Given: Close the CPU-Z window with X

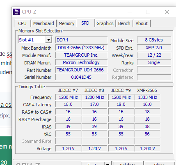Looking at the screenshot, I should tap(167, 12).
